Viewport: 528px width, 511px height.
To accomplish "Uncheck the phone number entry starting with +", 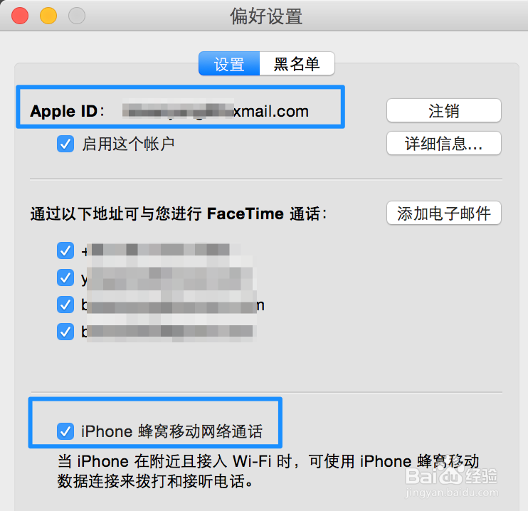I will click(x=65, y=251).
